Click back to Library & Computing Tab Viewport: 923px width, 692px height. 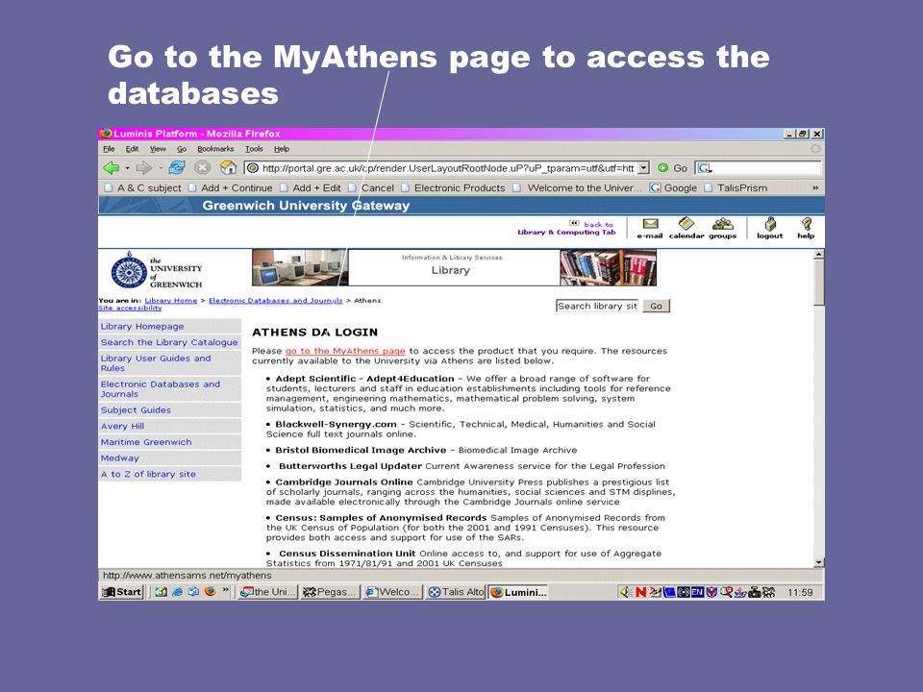(x=566, y=229)
